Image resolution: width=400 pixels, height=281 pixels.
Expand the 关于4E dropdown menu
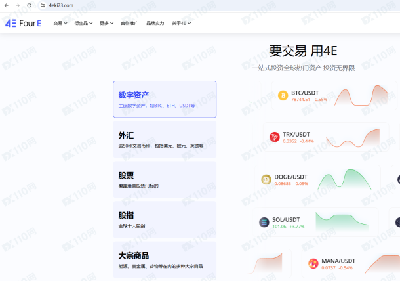[x=181, y=23]
